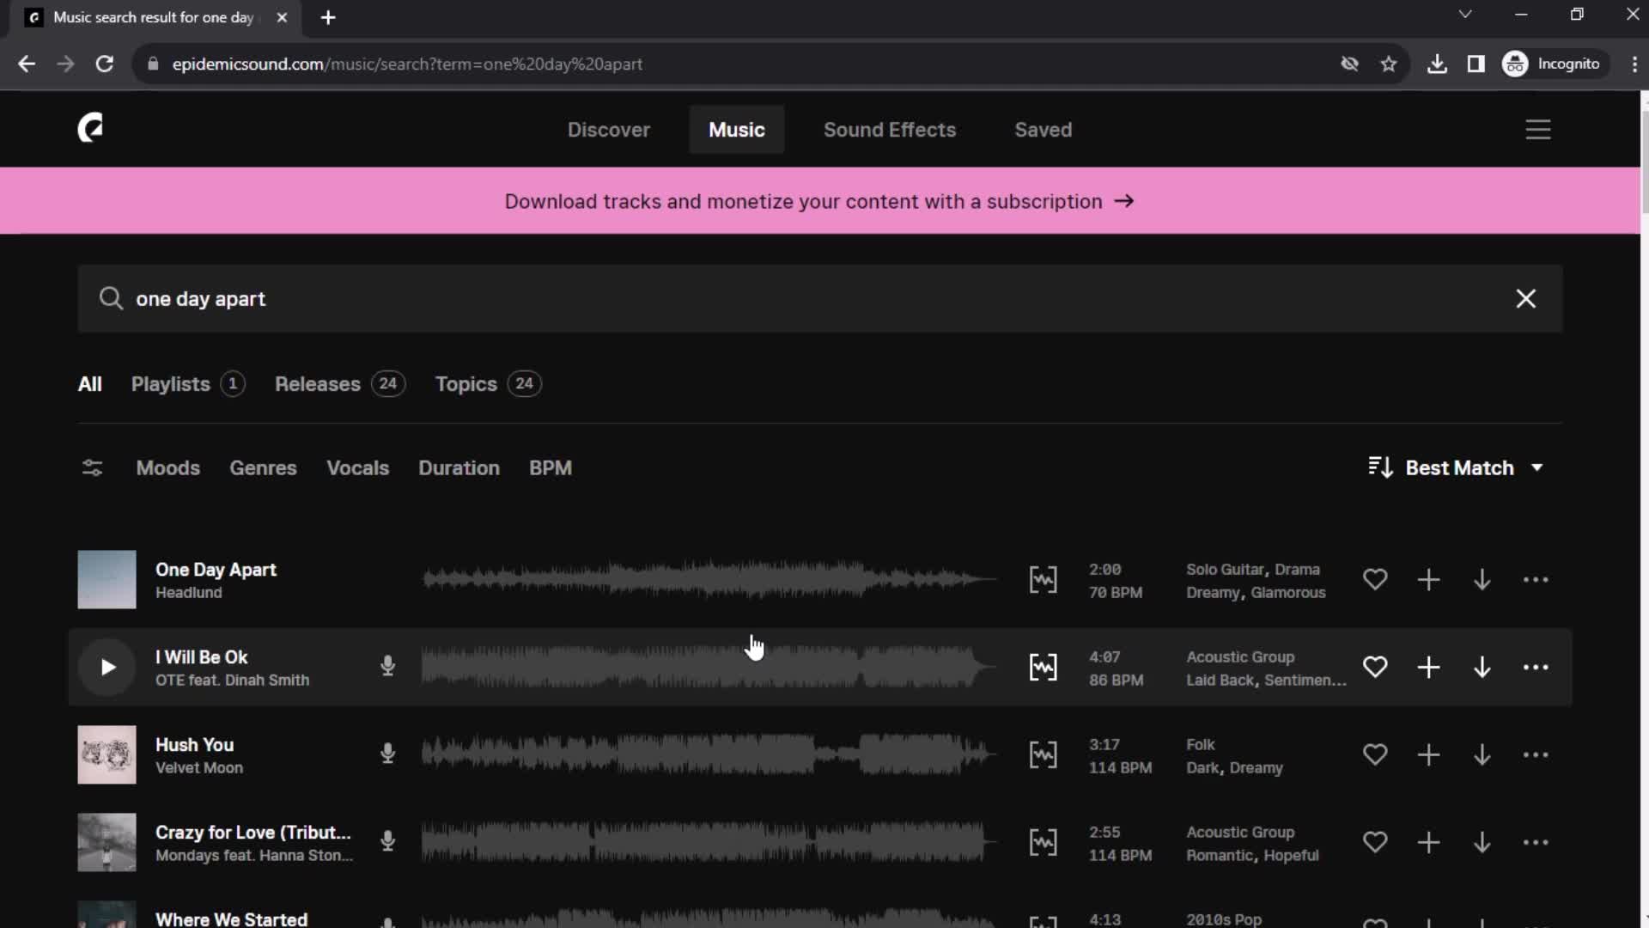Like the One Day Apart track

[x=1374, y=580]
